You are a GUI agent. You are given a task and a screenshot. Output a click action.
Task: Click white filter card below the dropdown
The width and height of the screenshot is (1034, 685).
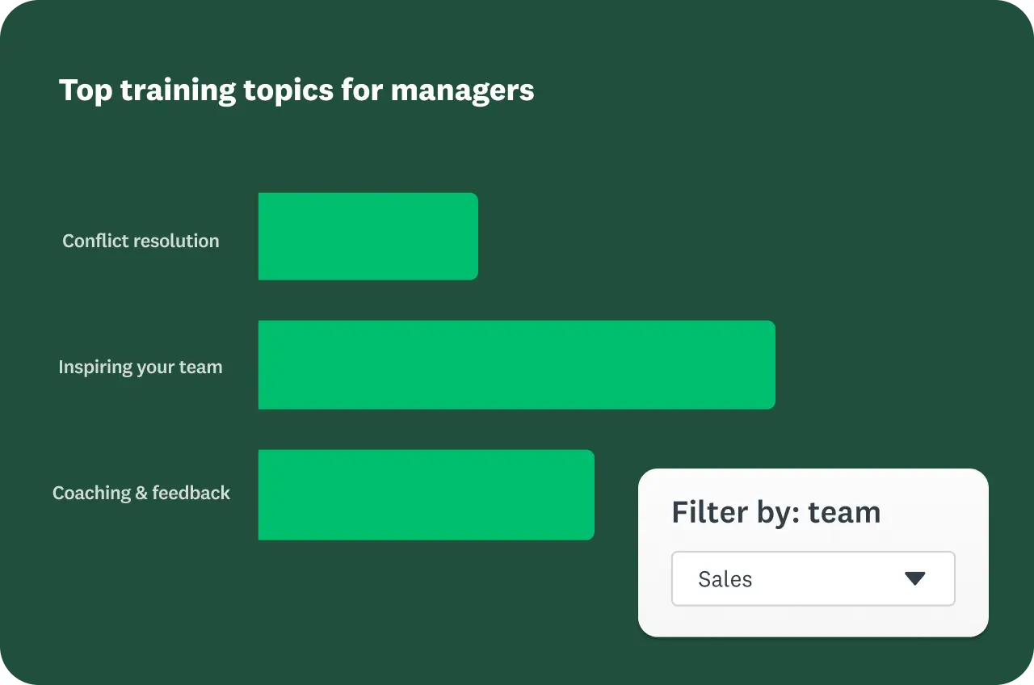point(813,621)
